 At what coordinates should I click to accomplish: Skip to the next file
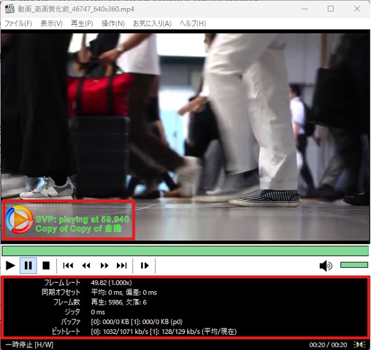click(x=122, y=266)
